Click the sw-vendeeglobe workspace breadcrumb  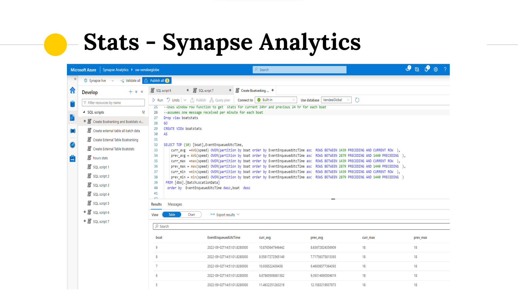coord(147,70)
